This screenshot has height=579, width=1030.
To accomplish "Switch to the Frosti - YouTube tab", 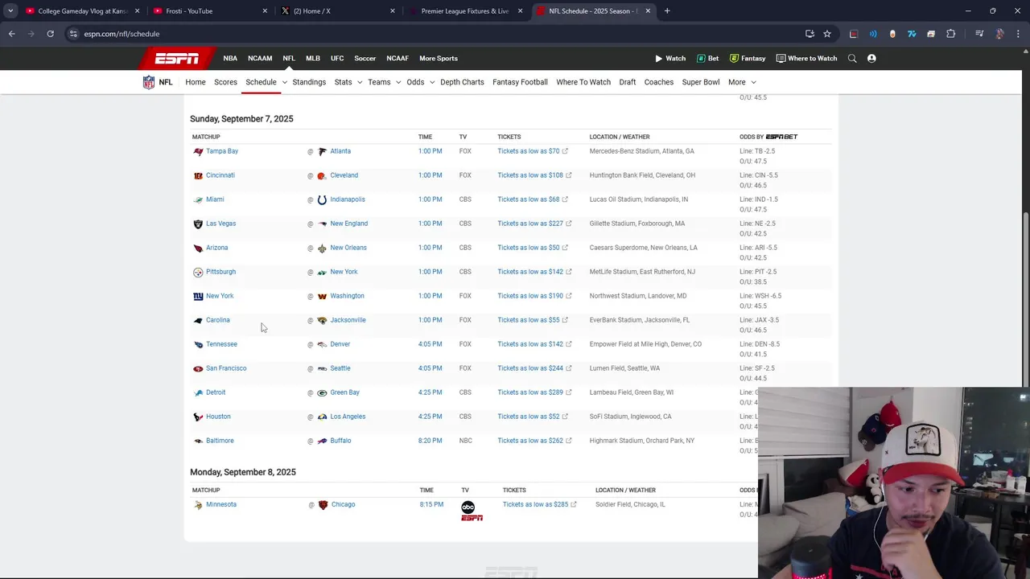I will coord(208,11).
